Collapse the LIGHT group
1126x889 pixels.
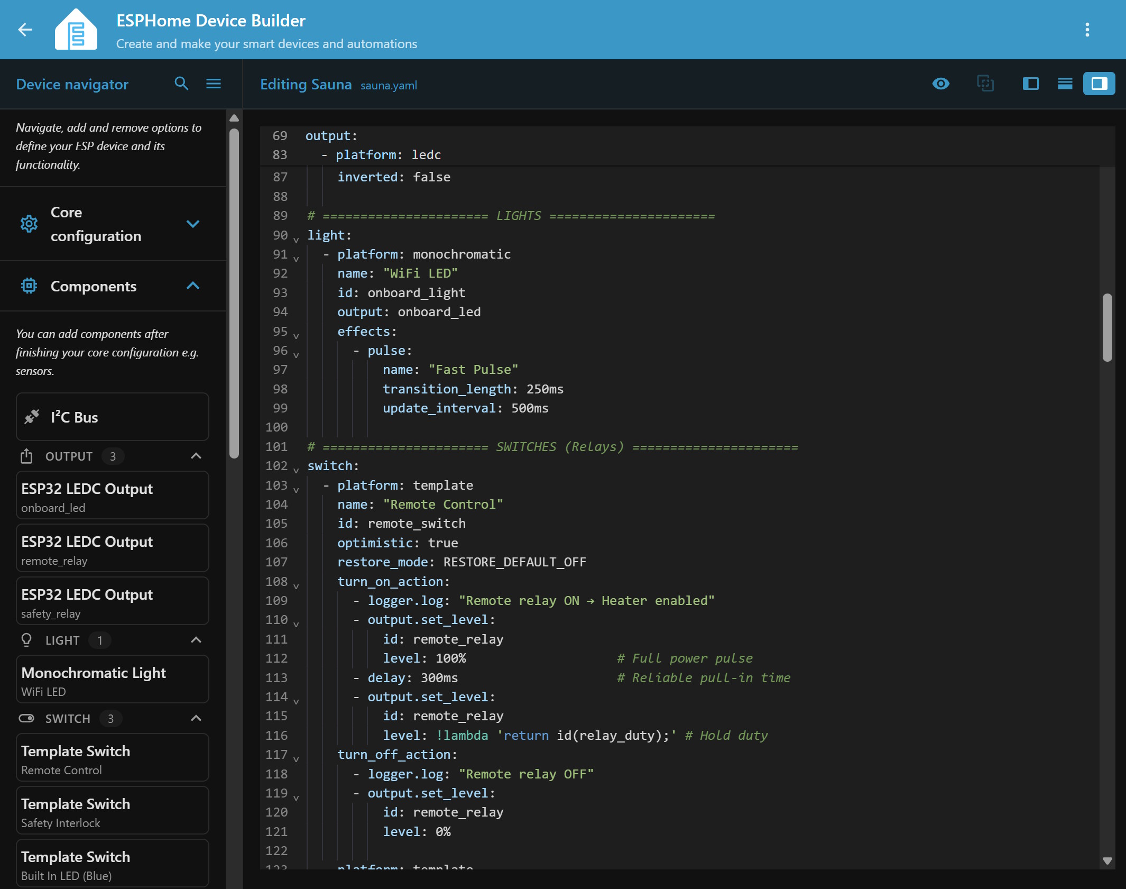click(196, 640)
